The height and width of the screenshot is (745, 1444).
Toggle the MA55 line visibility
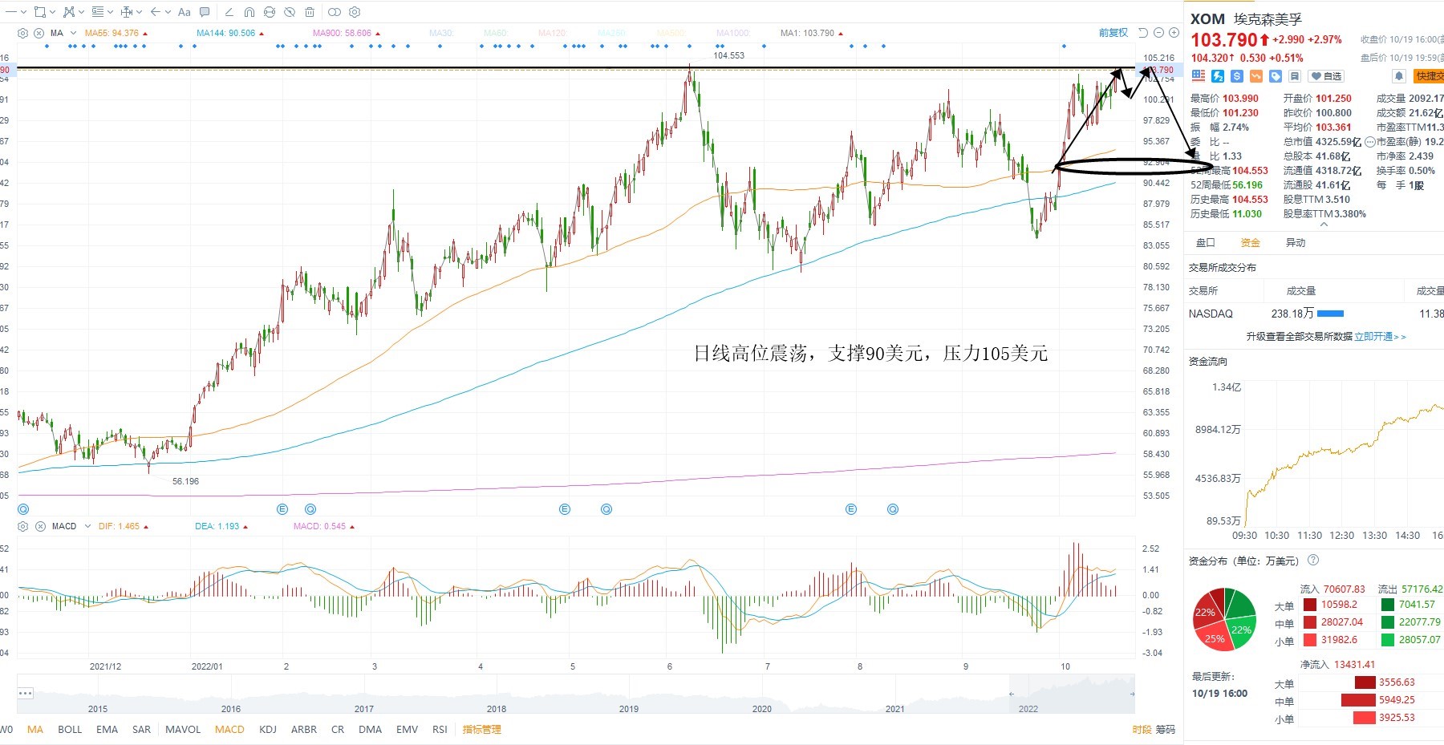[112, 33]
